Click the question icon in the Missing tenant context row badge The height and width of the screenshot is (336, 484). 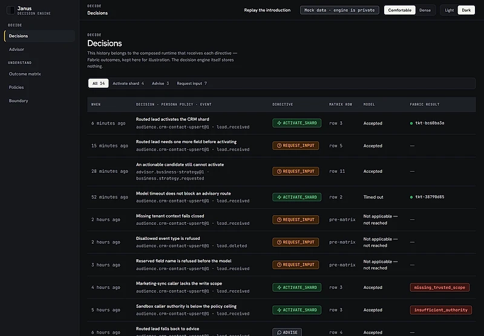pos(279,220)
